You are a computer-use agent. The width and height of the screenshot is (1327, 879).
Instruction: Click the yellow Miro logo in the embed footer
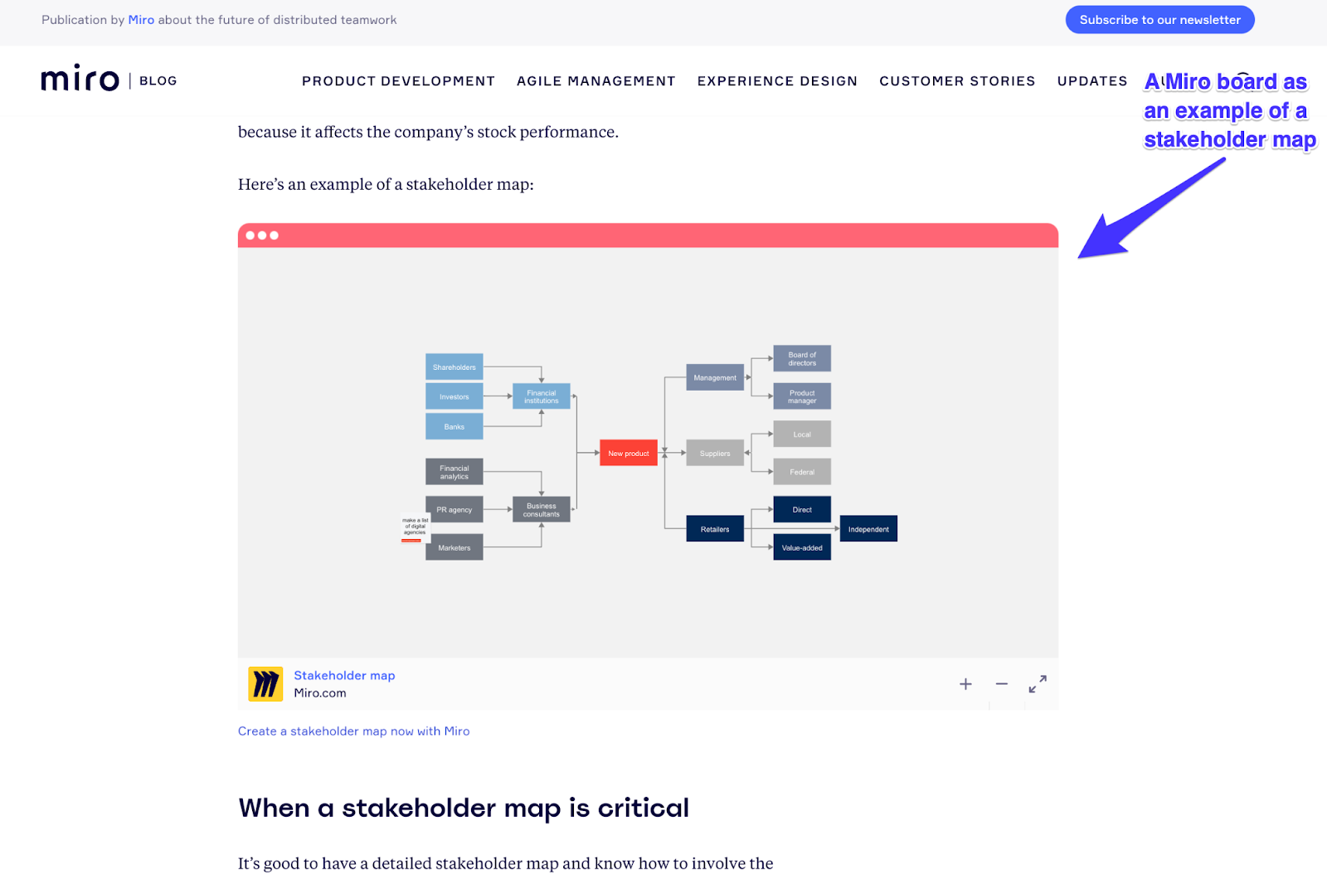(265, 683)
